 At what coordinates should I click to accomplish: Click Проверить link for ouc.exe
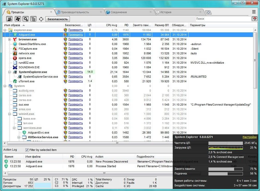coord(75,105)
